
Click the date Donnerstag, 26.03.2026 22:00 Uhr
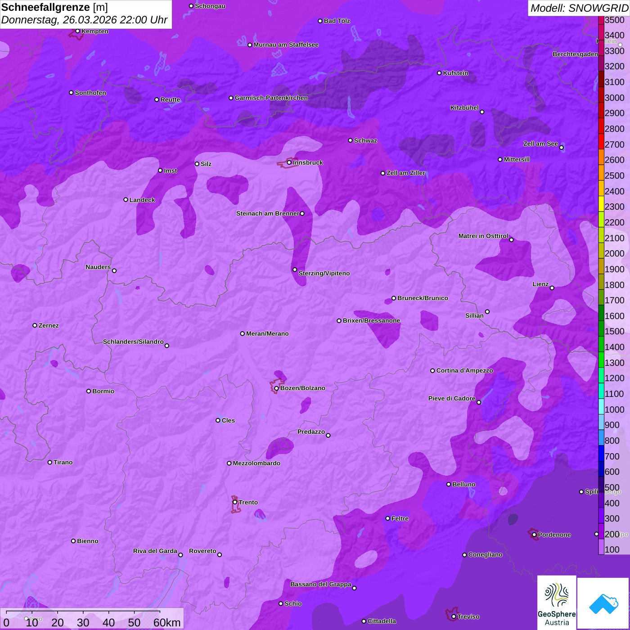(x=84, y=20)
